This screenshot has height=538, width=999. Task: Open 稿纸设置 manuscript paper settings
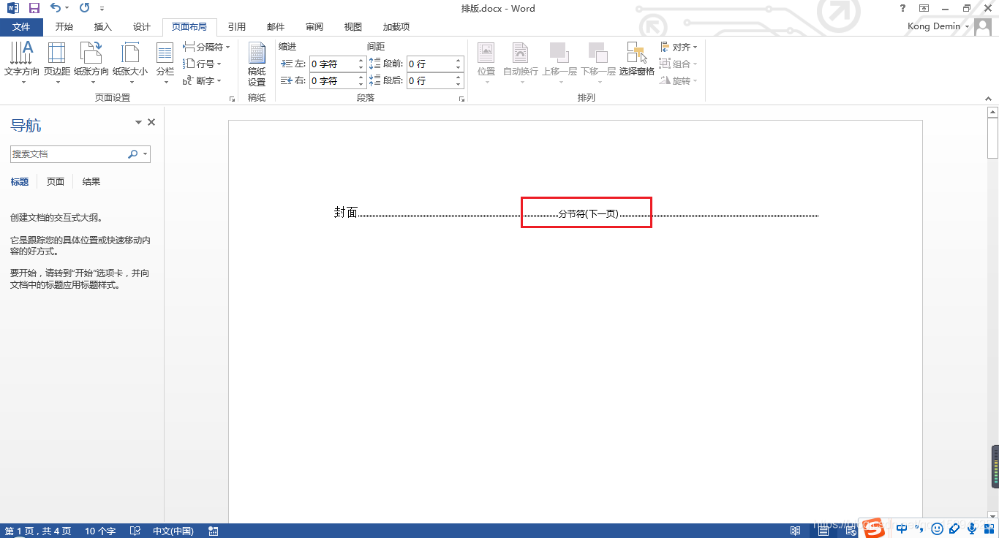(257, 65)
